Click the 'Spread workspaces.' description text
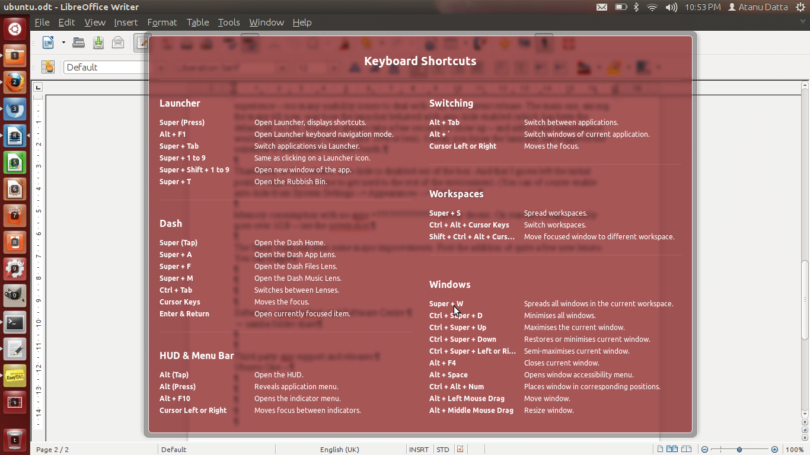This screenshot has width=810, height=455. pos(556,213)
